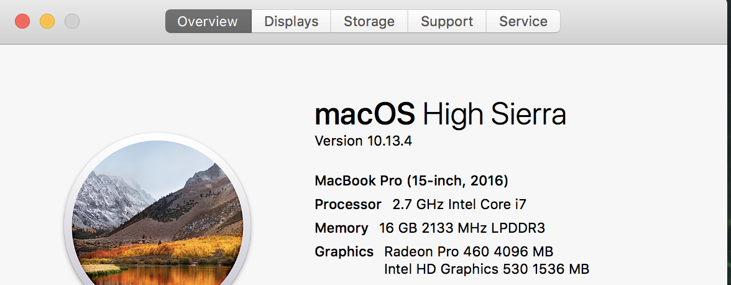The height and width of the screenshot is (285, 731).
Task: Go to the Support tab
Action: 447,21
